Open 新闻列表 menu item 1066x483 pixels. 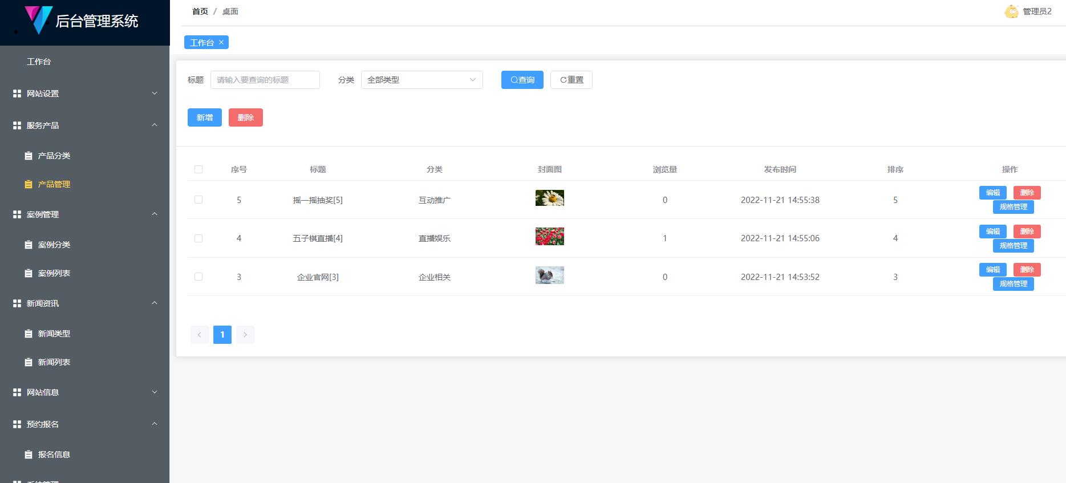click(x=54, y=362)
